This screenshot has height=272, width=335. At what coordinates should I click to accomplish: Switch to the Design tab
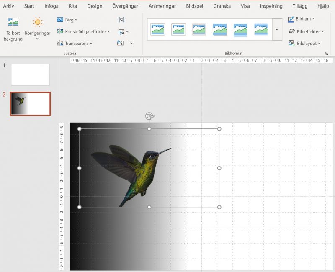[95, 6]
